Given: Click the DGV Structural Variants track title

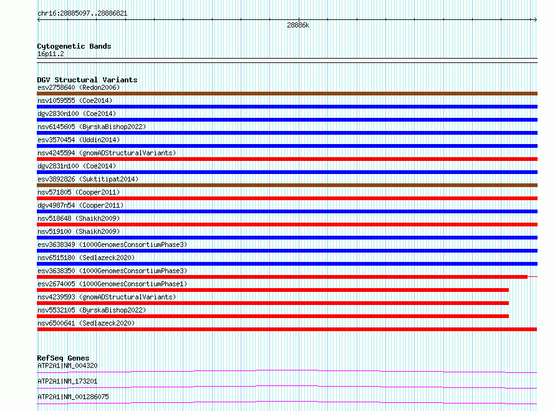Looking at the screenshot, I should pyautogui.click(x=87, y=80).
